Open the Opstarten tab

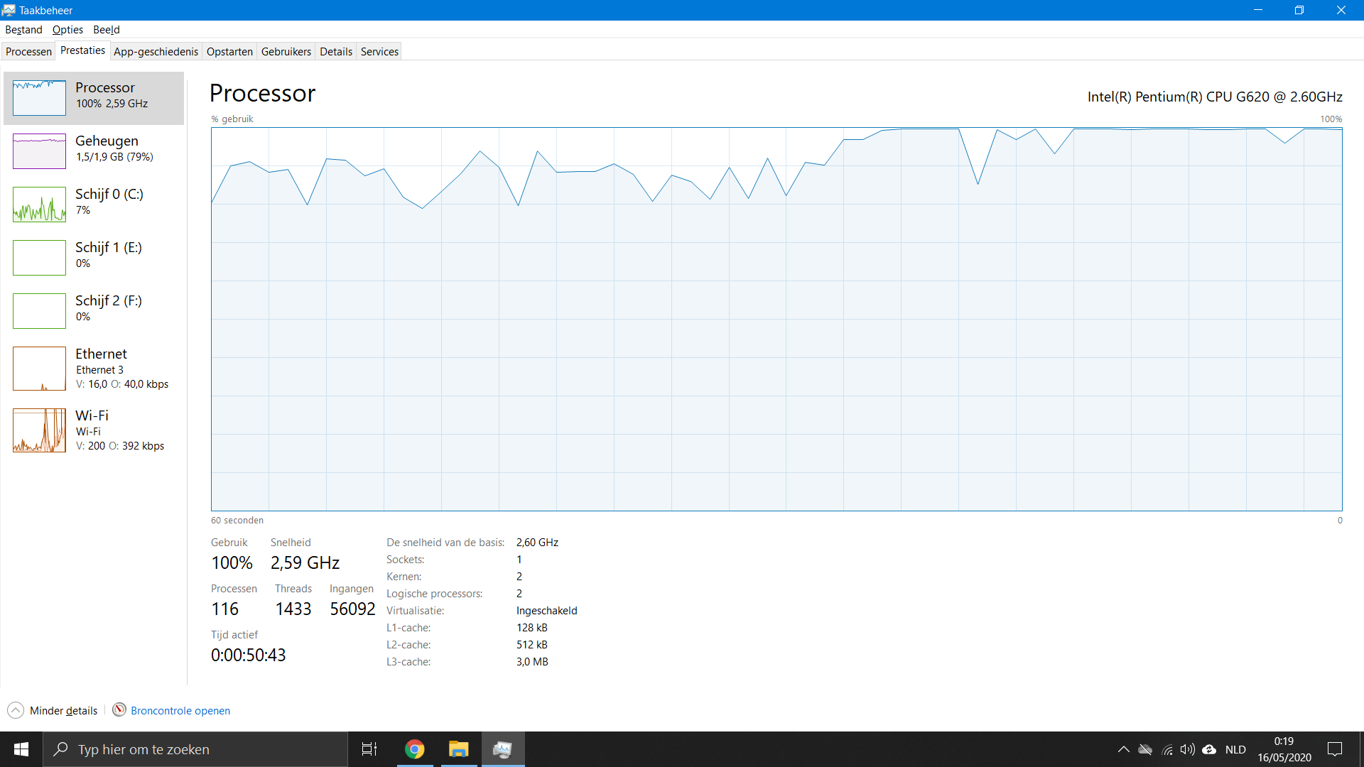pos(229,52)
